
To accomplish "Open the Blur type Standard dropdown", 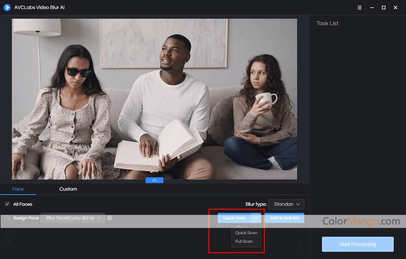I will pos(286,204).
